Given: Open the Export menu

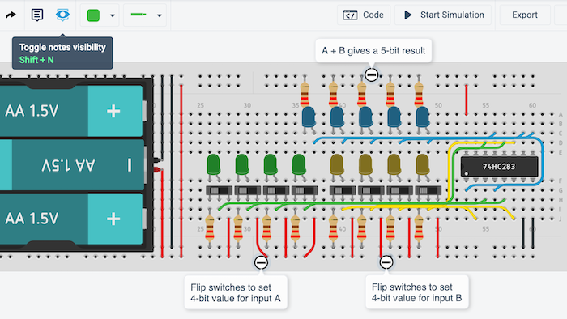Looking at the screenshot, I should pos(525,15).
